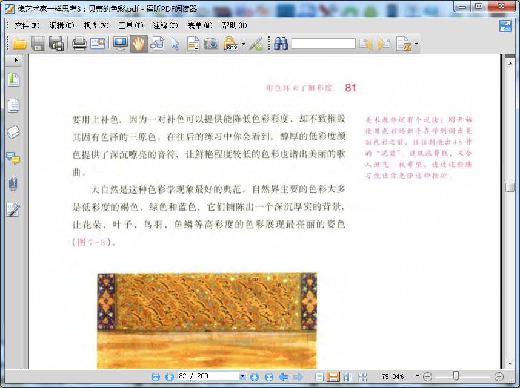
Task: Click the next view forward arrow
Action: pos(298,376)
